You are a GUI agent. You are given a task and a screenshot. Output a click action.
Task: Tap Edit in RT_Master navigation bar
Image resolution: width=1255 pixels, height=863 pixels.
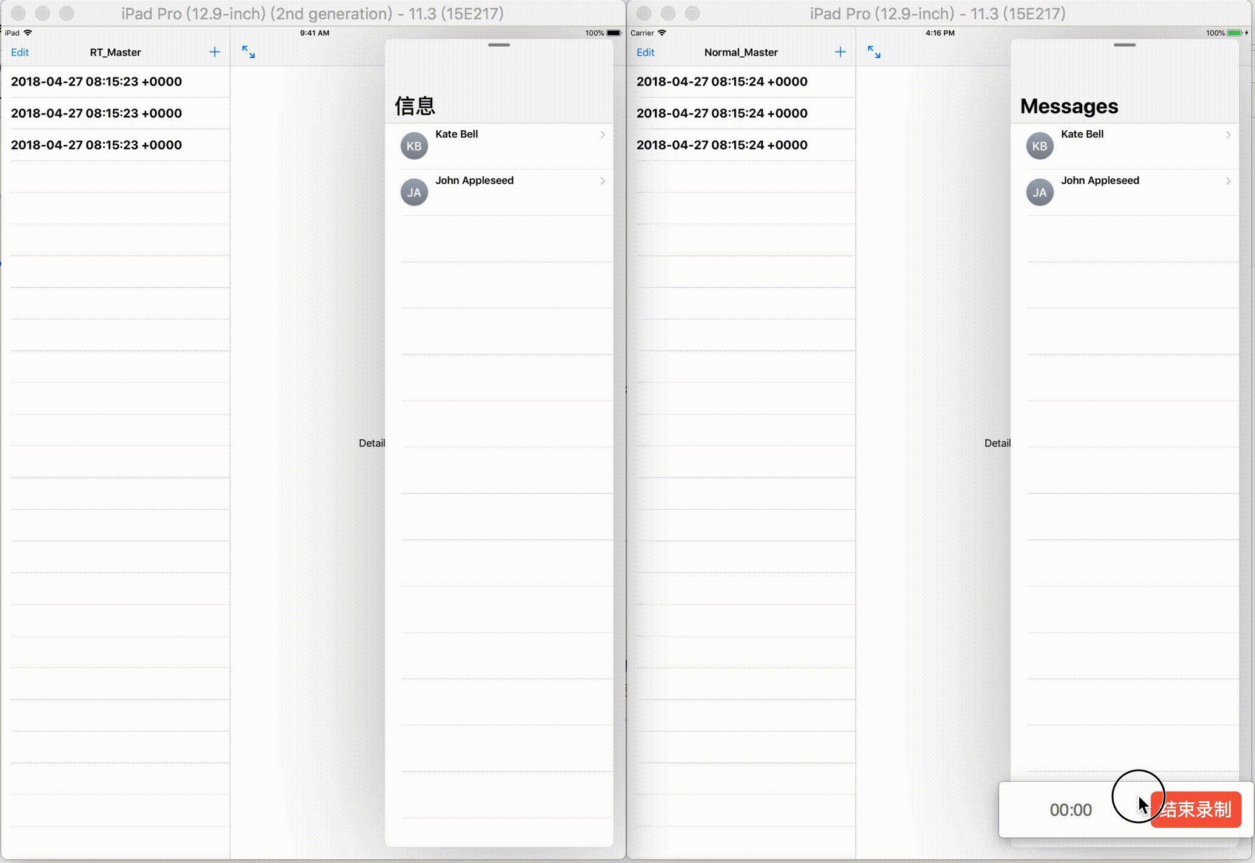pos(20,53)
